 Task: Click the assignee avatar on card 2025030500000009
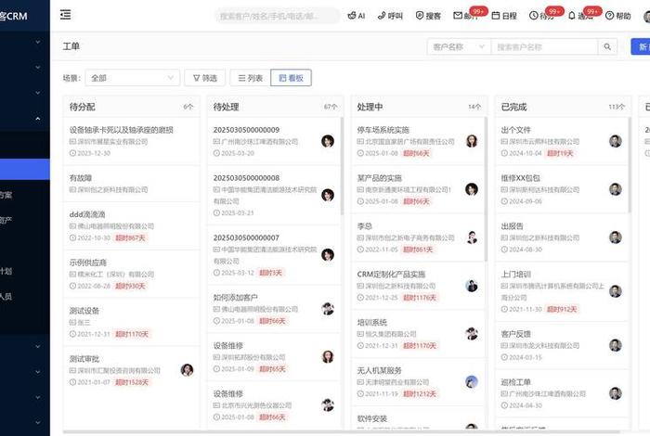328,141
